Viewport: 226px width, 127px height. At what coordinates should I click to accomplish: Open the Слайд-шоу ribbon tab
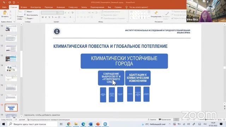73,7
